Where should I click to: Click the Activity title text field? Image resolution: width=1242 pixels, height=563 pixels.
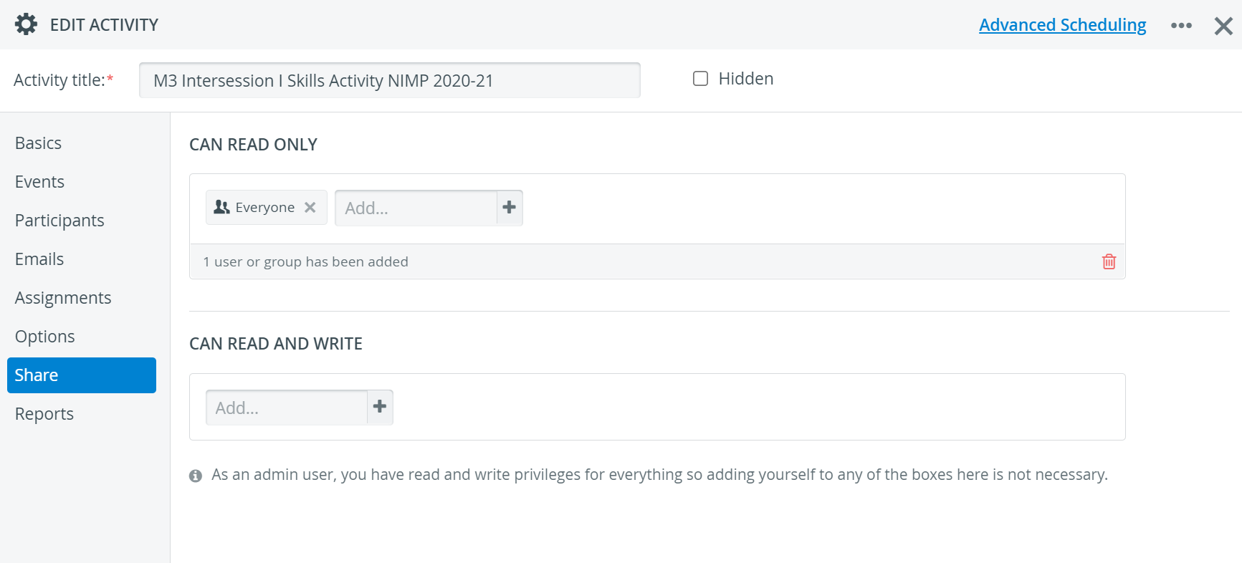pyautogui.click(x=389, y=80)
